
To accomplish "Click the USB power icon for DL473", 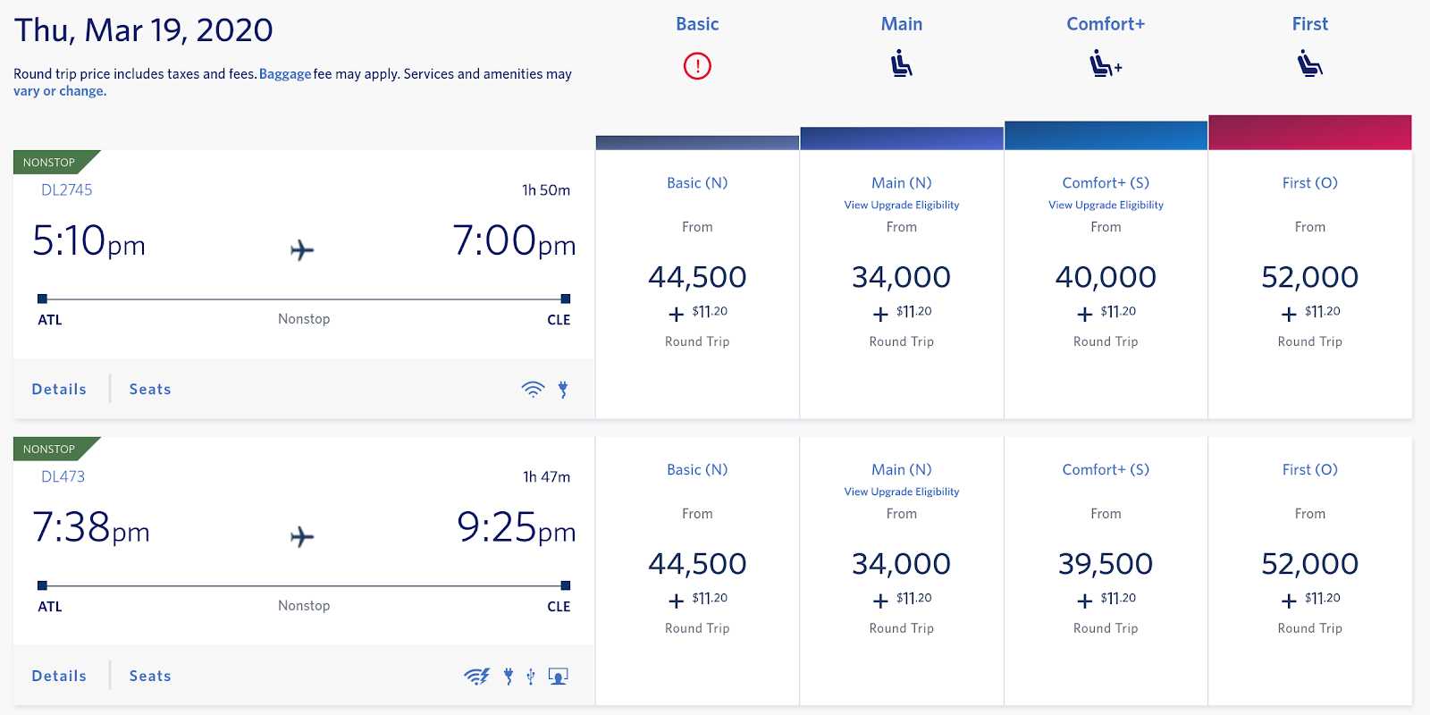I will 531,676.
